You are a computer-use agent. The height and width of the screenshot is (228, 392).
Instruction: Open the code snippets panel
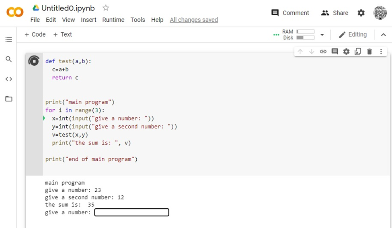click(8, 79)
